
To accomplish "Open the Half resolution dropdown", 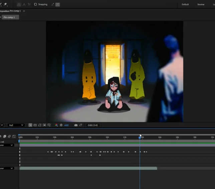I will (16, 125).
